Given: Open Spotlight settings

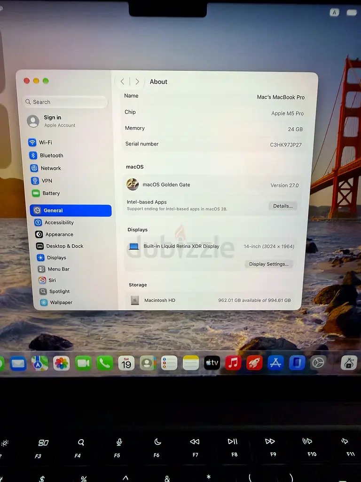Looking at the screenshot, I should [x=55, y=291].
